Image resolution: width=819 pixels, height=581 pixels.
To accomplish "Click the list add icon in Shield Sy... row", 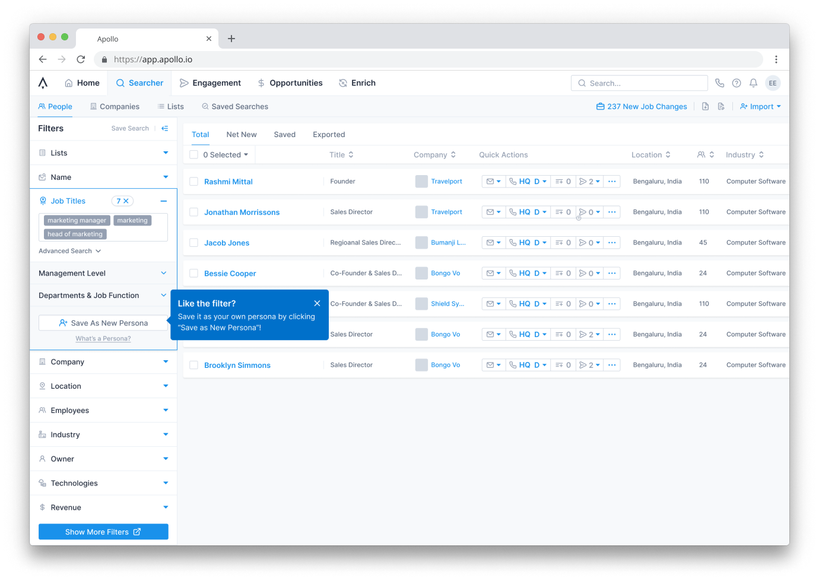I will click(x=559, y=304).
